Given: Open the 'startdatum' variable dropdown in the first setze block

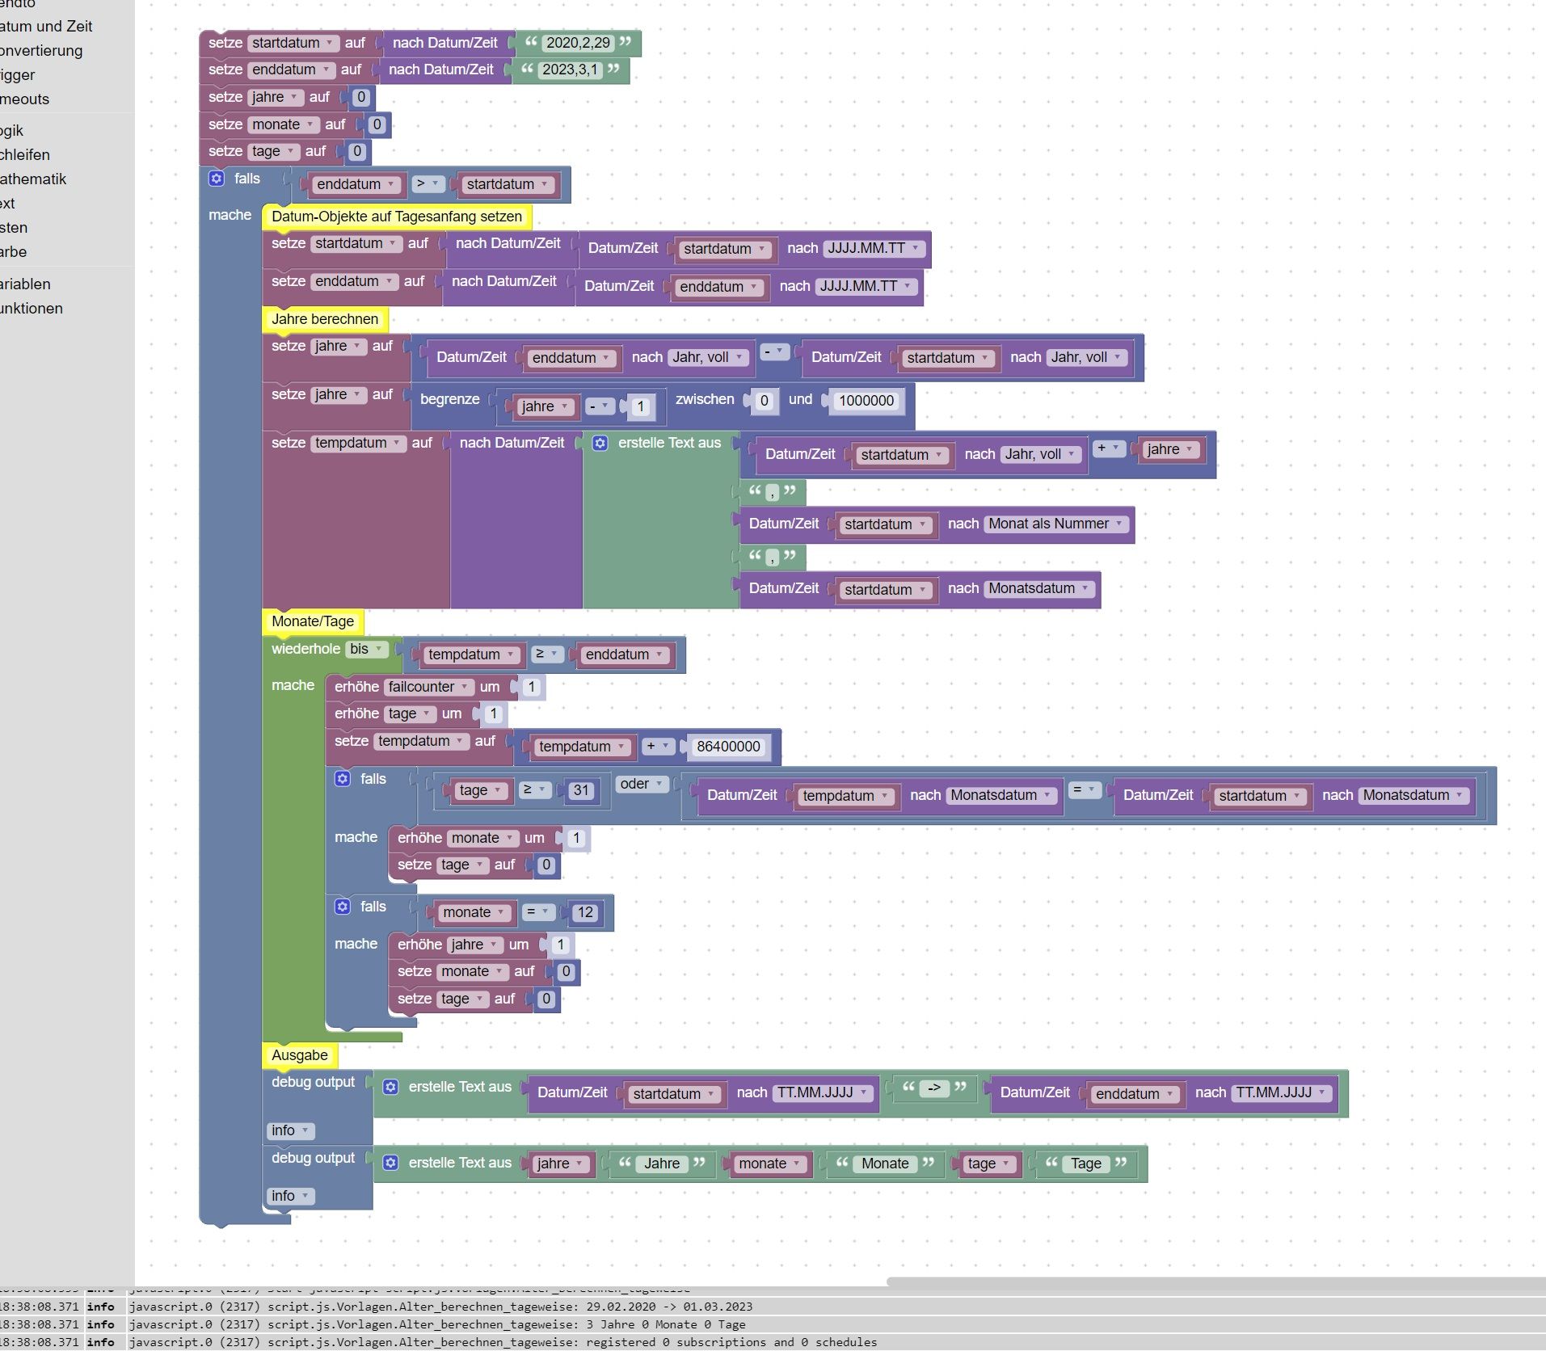Looking at the screenshot, I should (x=293, y=43).
